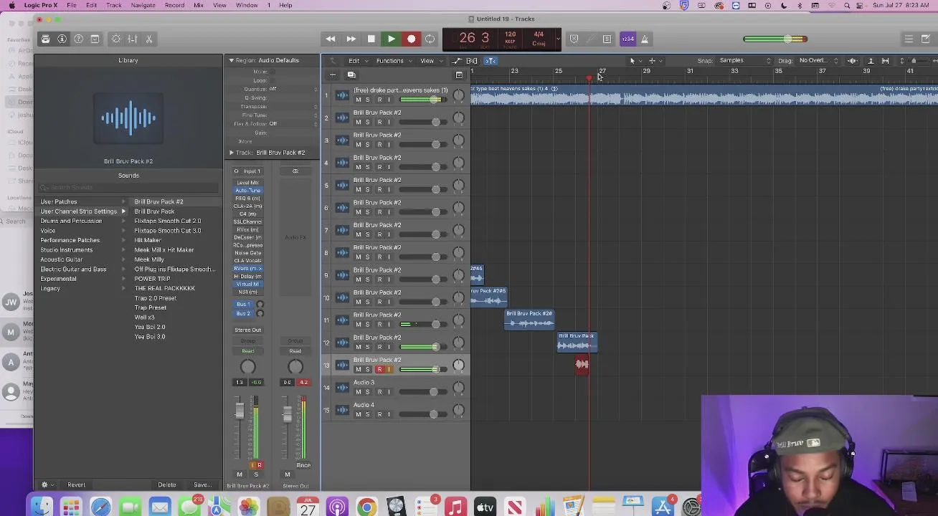Image resolution: width=938 pixels, height=516 pixels.
Task: Open the Functions dropdown in Tracks area
Action: coord(392,61)
